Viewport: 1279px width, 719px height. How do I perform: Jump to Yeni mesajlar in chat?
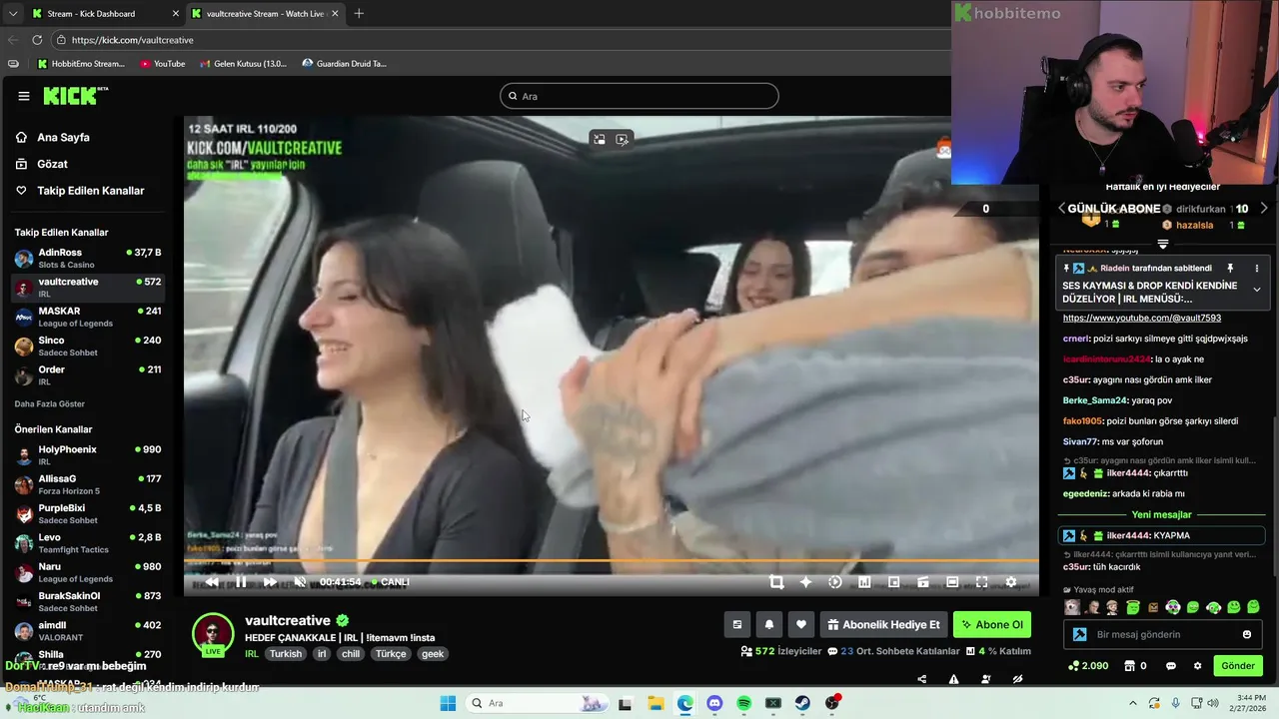[1162, 515]
